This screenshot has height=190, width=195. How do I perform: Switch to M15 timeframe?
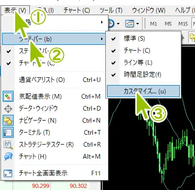click(x=183, y=23)
